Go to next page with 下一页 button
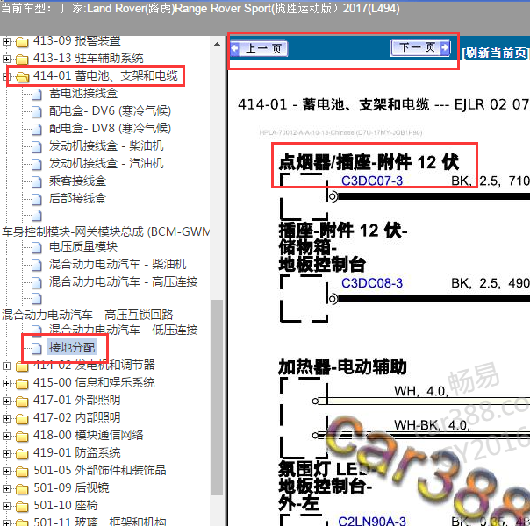Screen dimensions: 530x526 click(421, 47)
